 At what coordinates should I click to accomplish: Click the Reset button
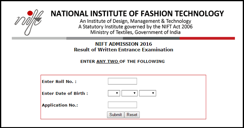132,115
